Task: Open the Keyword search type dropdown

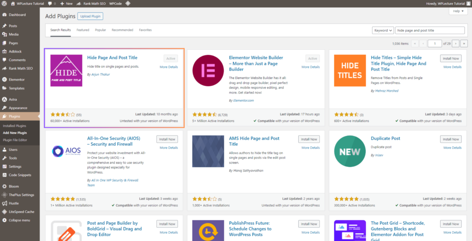Action: pos(383,30)
